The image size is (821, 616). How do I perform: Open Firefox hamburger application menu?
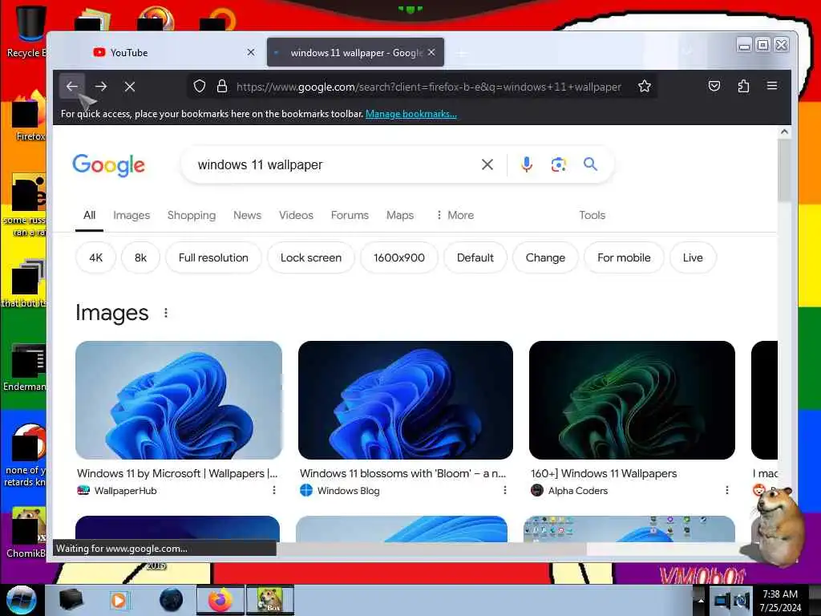[772, 85]
